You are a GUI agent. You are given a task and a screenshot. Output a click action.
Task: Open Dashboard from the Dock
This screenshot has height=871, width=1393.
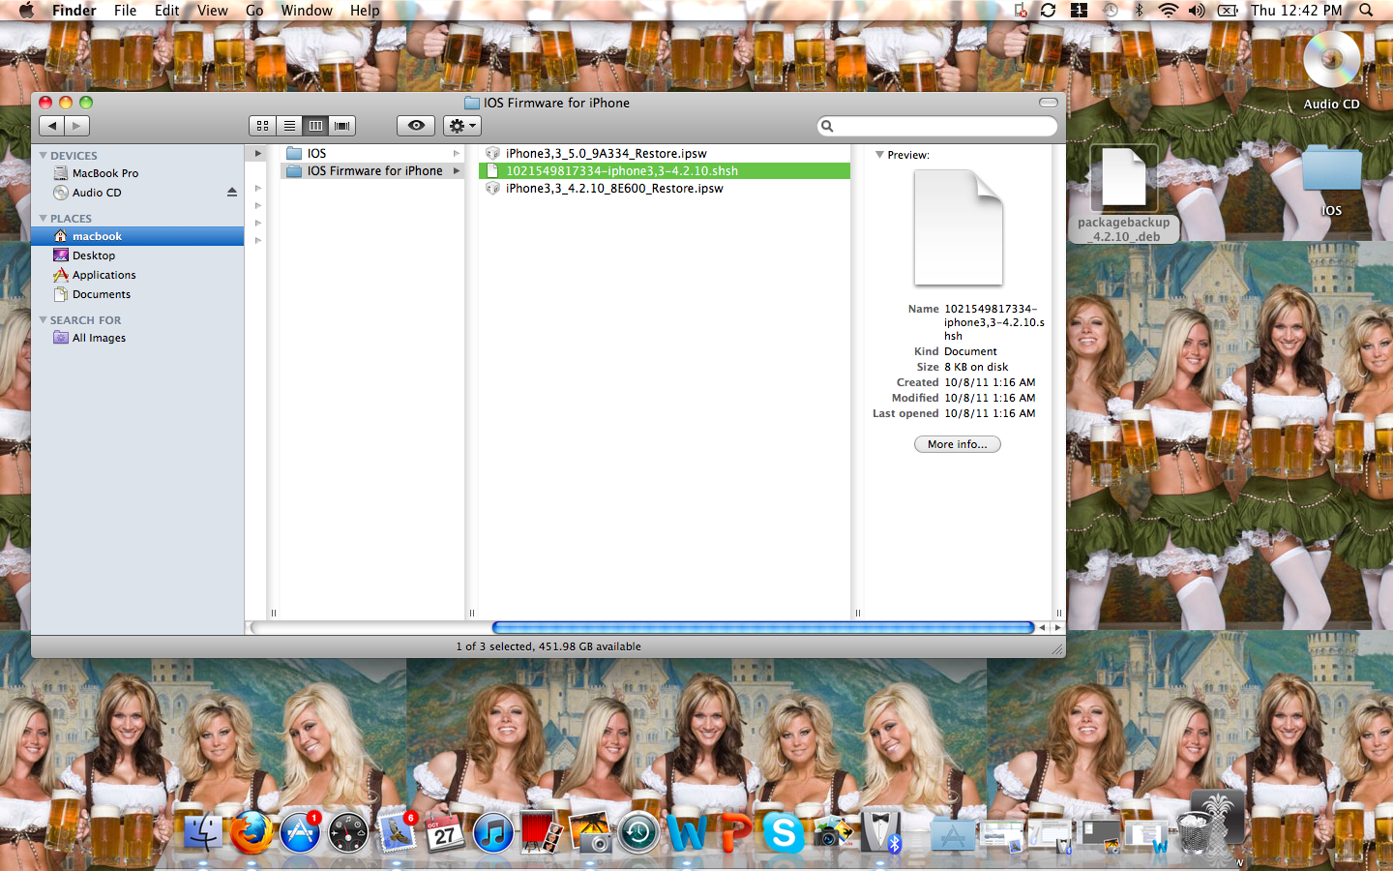coord(348,832)
